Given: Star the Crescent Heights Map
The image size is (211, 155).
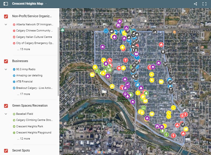Looking at the screenshot, I should (x=46, y=3).
